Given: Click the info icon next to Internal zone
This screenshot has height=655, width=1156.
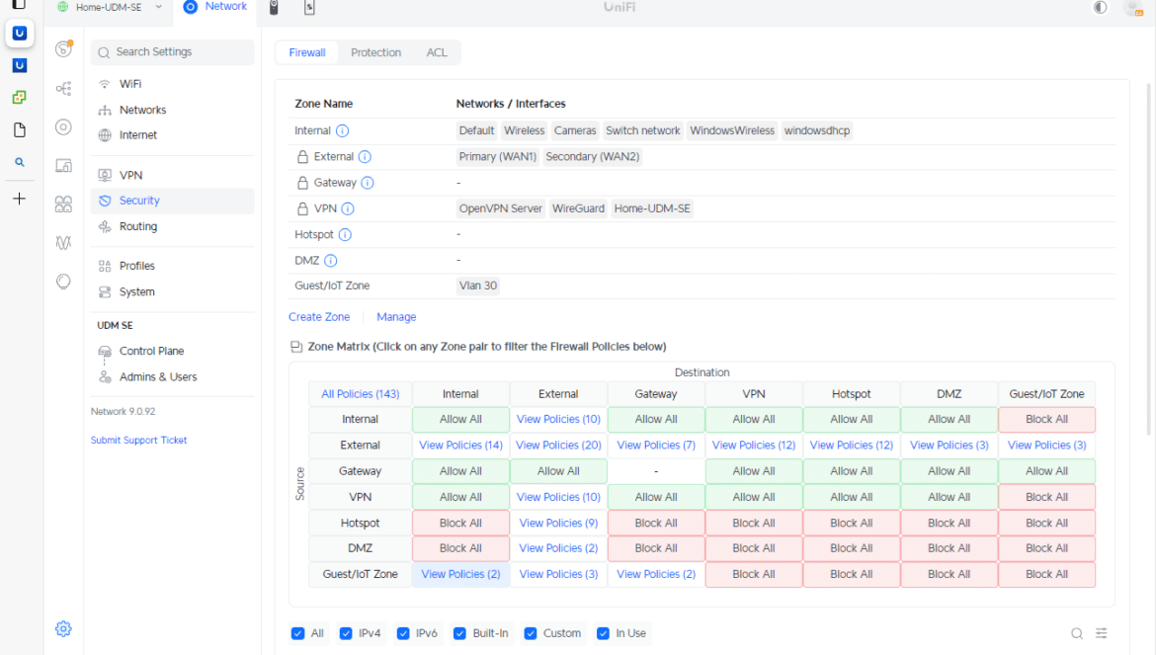Looking at the screenshot, I should [342, 131].
